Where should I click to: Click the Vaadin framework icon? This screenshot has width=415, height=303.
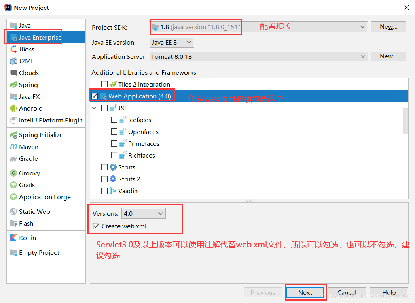[113, 191]
